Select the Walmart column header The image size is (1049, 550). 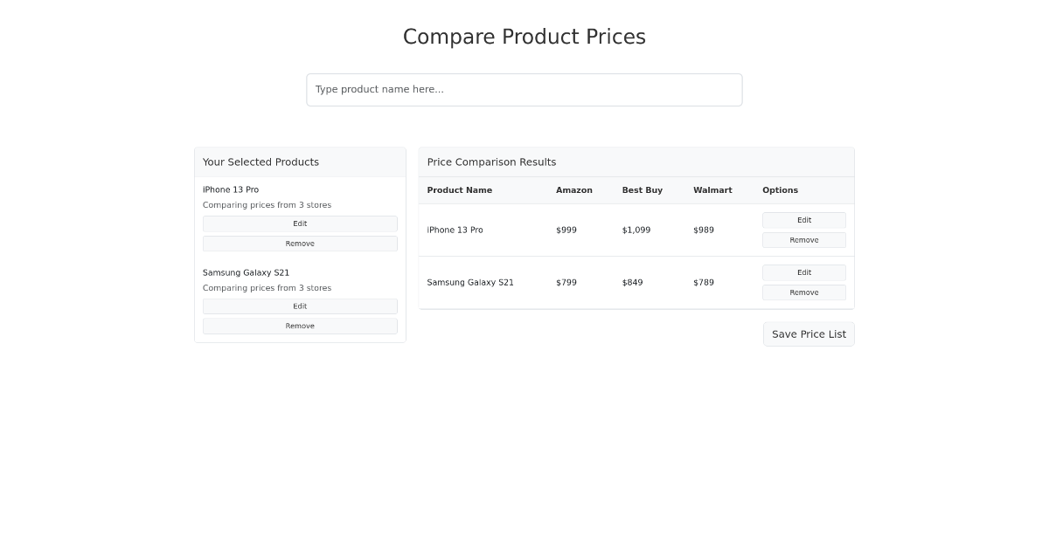click(712, 190)
